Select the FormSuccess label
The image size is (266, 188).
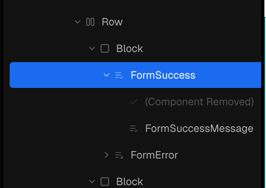pyautogui.click(x=163, y=75)
